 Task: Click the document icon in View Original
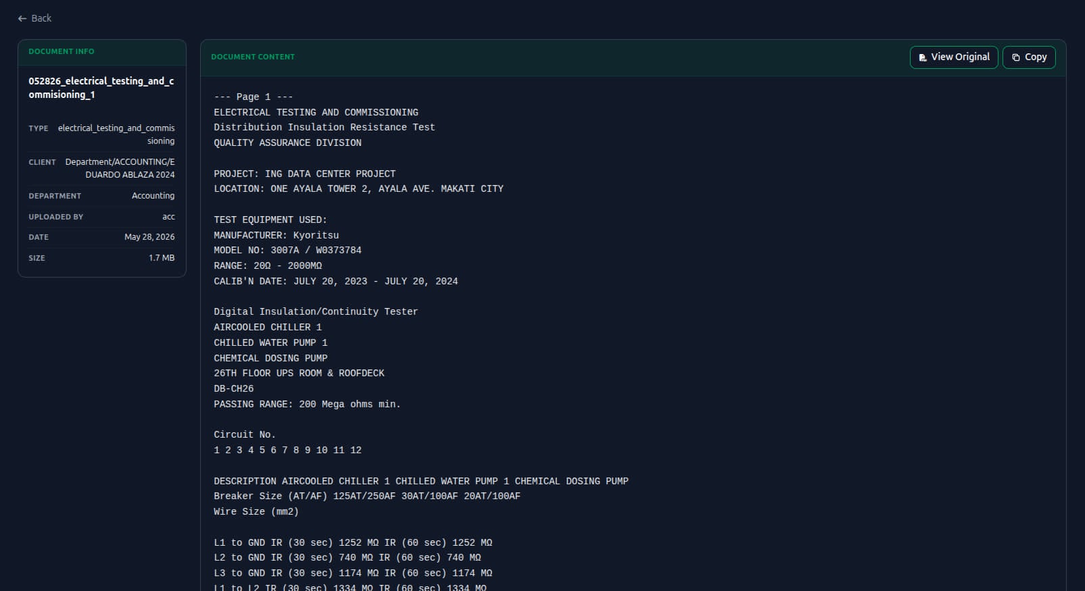(x=923, y=57)
